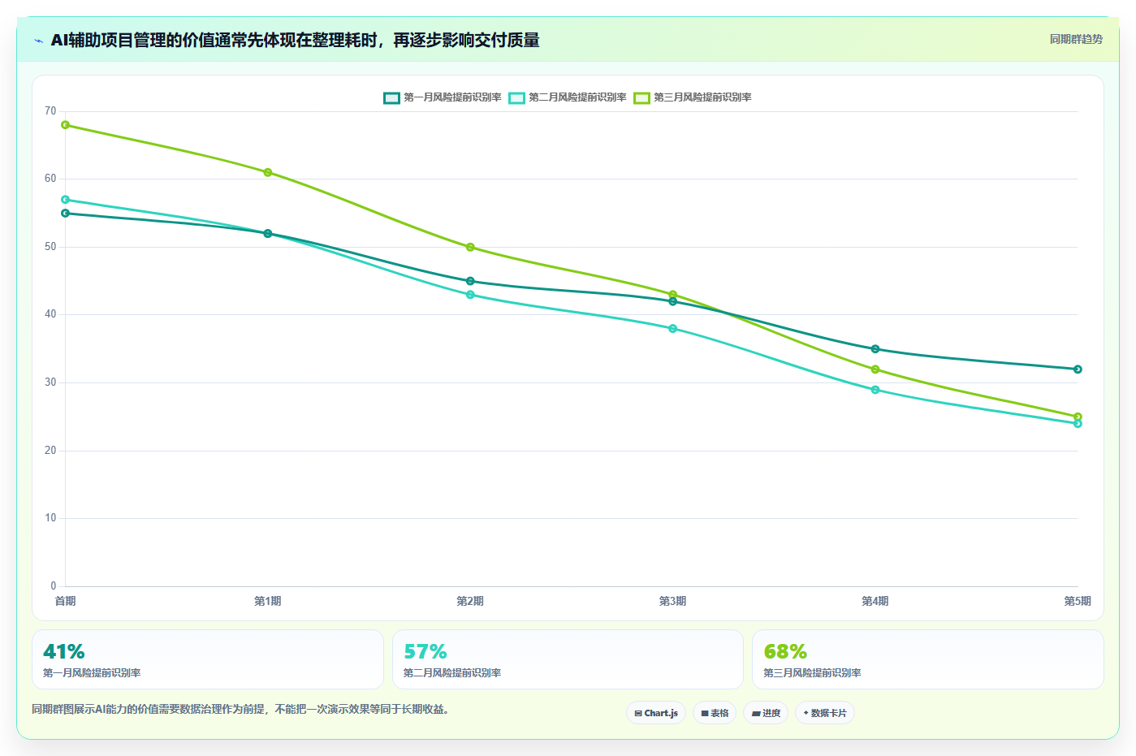
Task: Click the 第4期 x-axis label
Action: point(875,601)
